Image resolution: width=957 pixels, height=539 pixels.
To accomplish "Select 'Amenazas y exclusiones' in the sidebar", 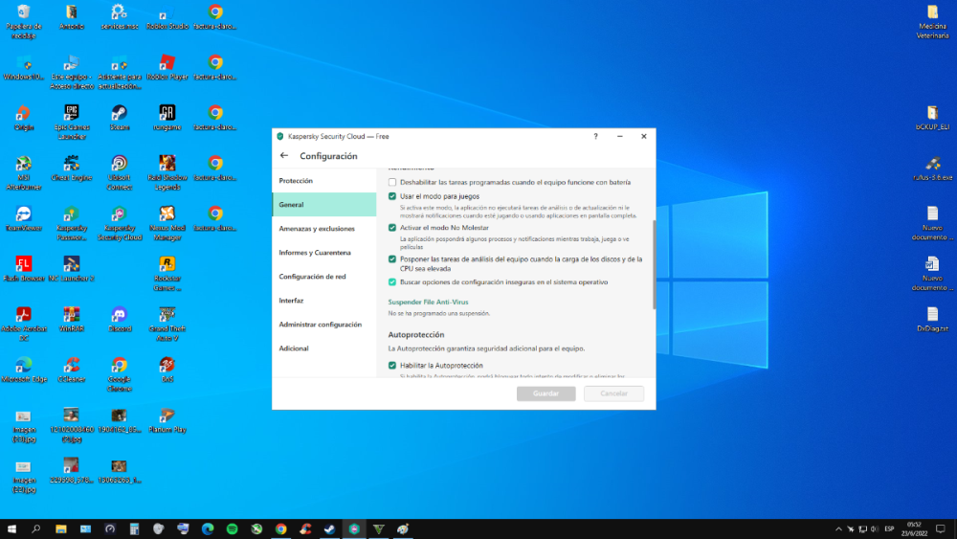I will (317, 229).
